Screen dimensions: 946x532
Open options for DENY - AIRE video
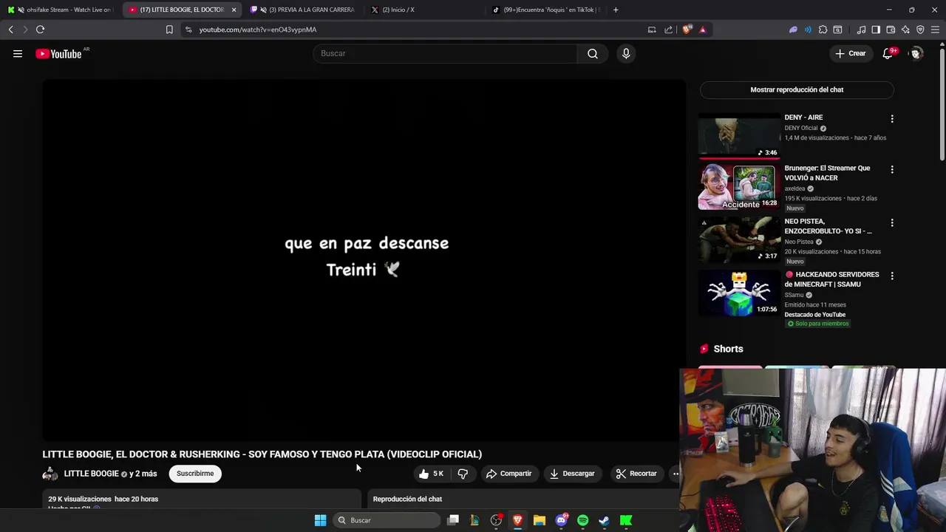coord(892,119)
